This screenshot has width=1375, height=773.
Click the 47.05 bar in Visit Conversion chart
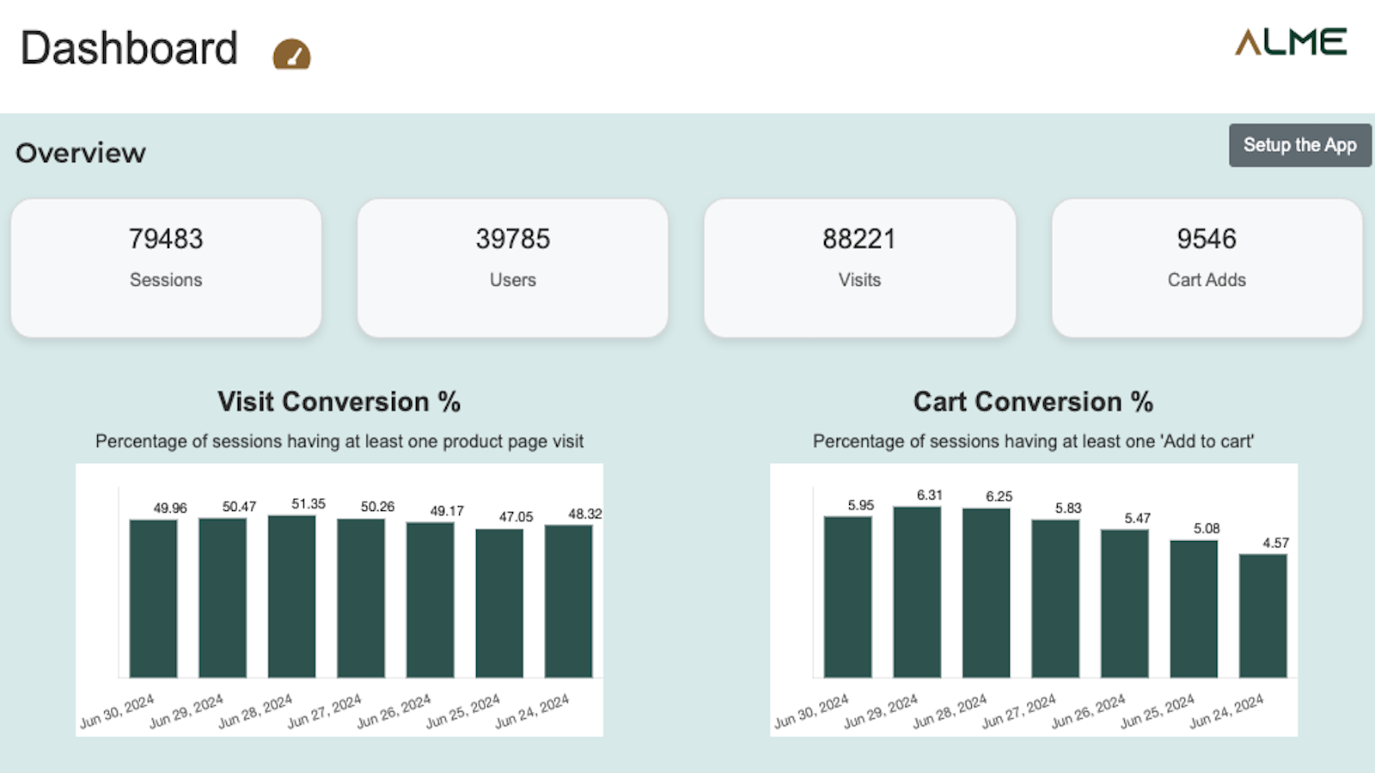click(x=499, y=603)
